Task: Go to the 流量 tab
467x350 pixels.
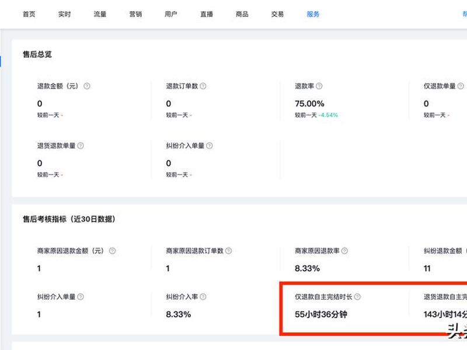Action: pos(100,14)
